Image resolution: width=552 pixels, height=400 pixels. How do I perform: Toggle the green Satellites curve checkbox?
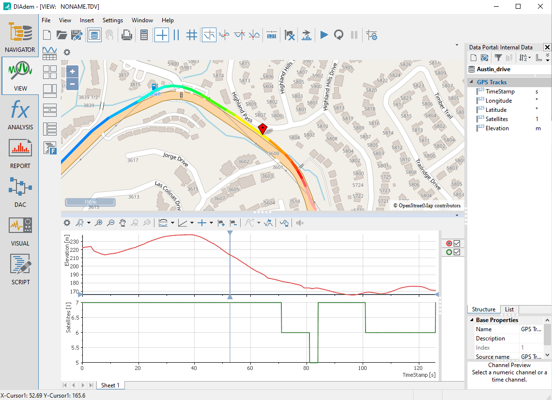[x=457, y=252]
